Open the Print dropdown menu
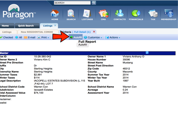This screenshot has width=178, height=114. point(43,37)
